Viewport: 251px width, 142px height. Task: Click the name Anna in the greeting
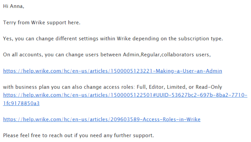(x=17, y=6)
